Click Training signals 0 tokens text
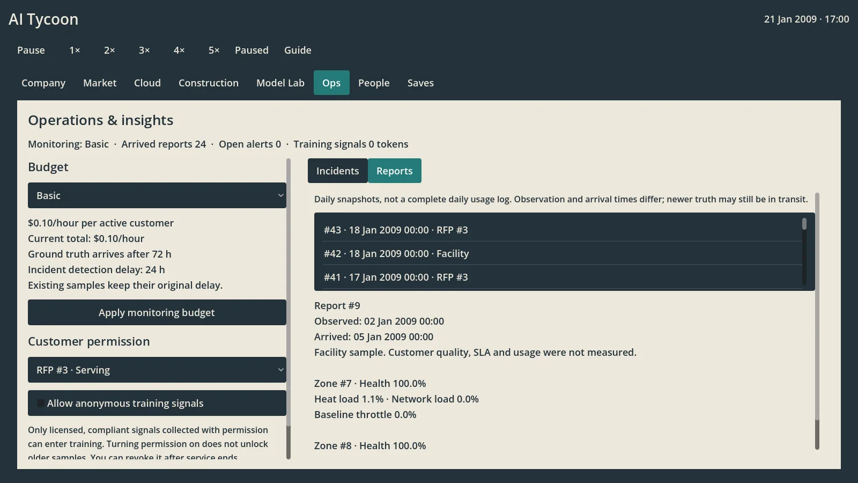Image resolution: width=858 pixels, height=483 pixels. pyautogui.click(x=351, y=144)
